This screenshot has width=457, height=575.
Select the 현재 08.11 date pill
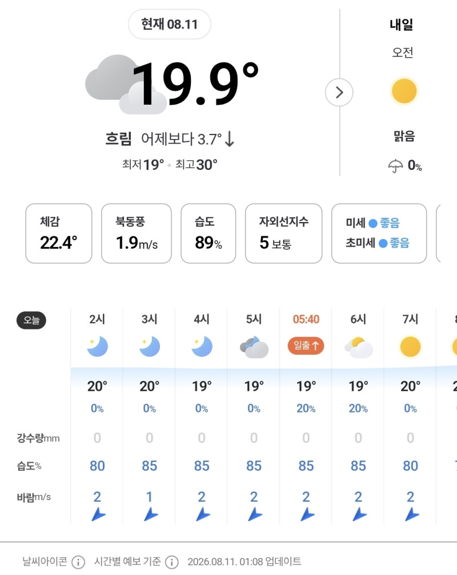tap(169, 24)
